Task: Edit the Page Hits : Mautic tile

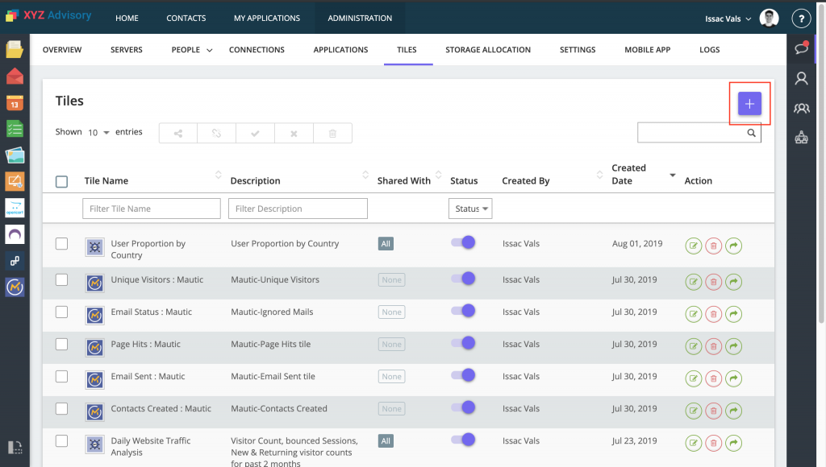Action: [693, 346]
